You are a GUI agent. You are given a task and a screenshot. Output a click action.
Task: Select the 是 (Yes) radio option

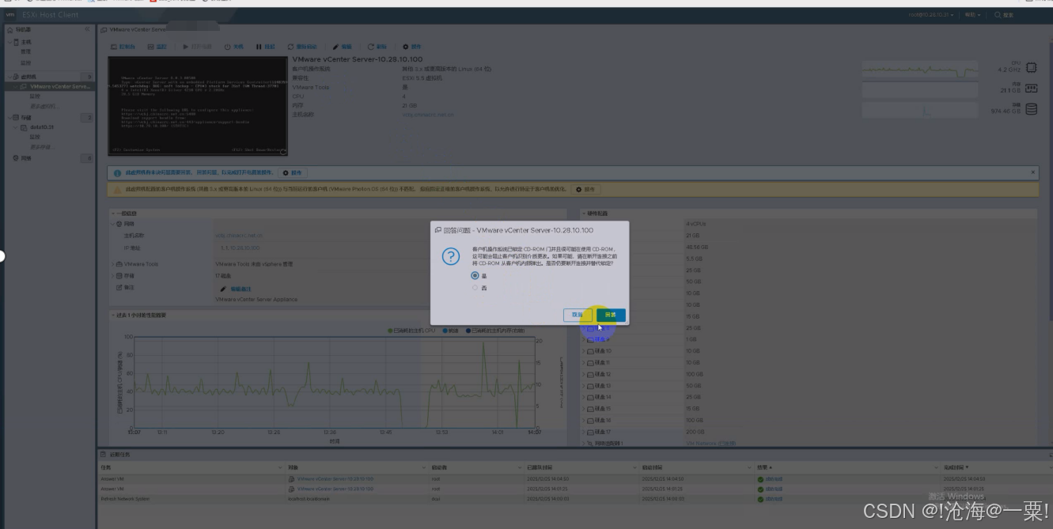[475, 276]
